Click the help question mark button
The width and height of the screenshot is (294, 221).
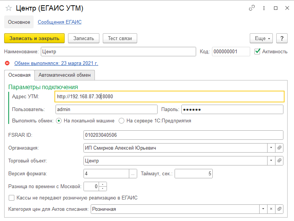coord(282,39)
